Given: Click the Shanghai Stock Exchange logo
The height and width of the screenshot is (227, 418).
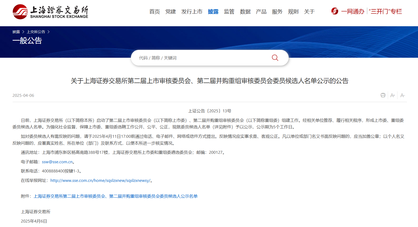Looking at the screenshot, I should point(50,12).
